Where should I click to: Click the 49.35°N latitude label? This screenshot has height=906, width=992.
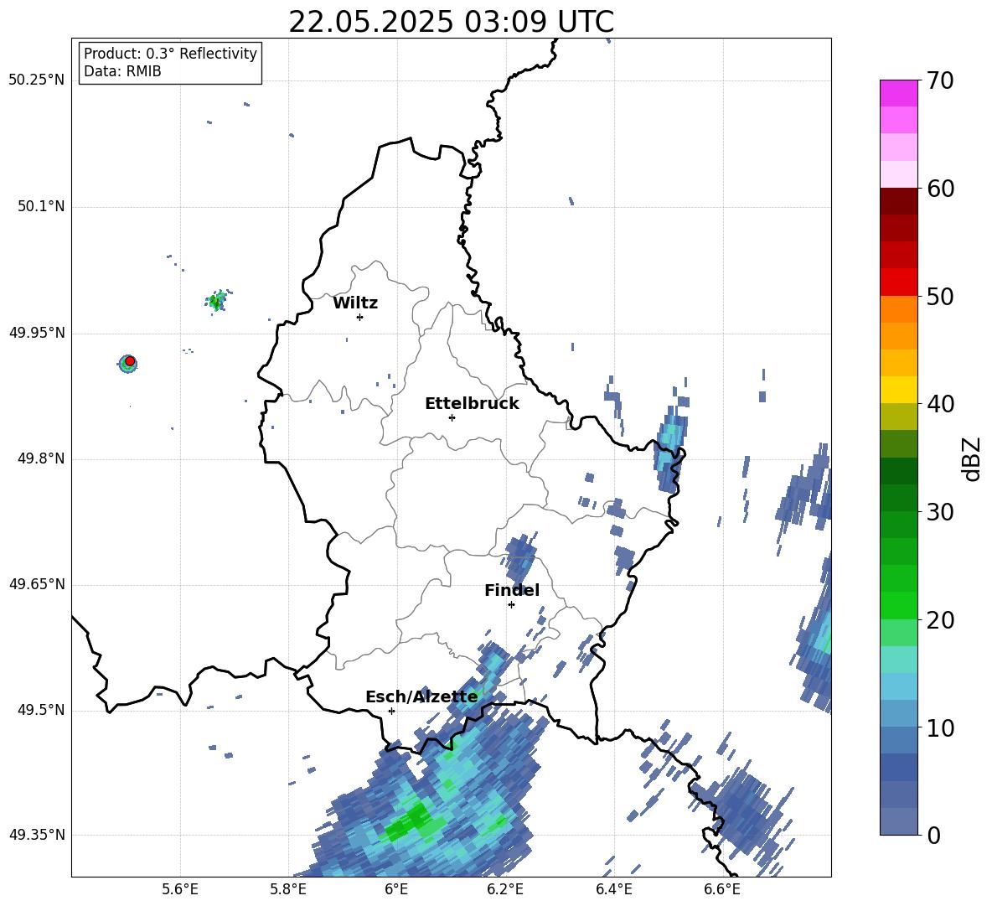pyautogui.click(x=37, y=835)
